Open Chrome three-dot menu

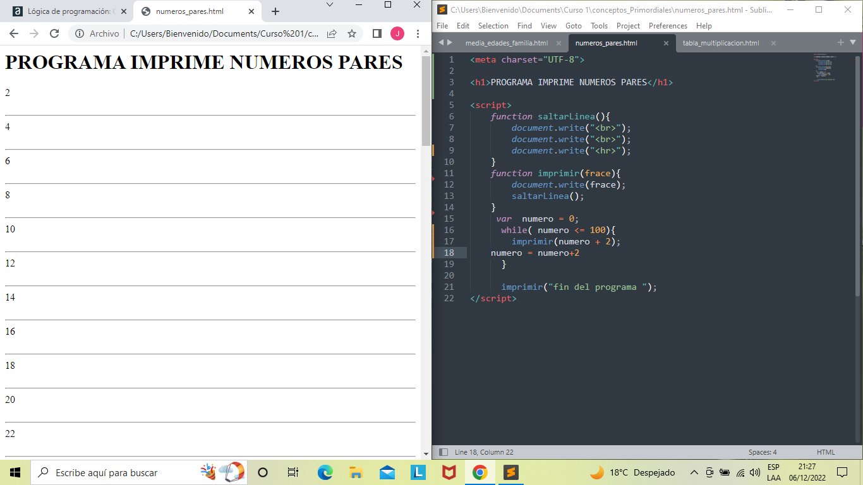coord(418,33)
